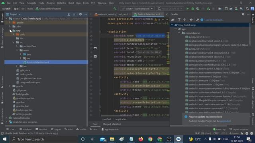
Task: Open the File menu
Action: click(9, 3)
